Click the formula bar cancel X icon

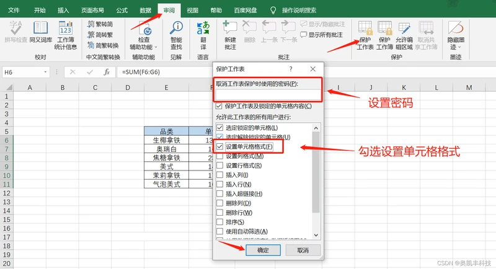pyautogui.click(x=73, y=72)
